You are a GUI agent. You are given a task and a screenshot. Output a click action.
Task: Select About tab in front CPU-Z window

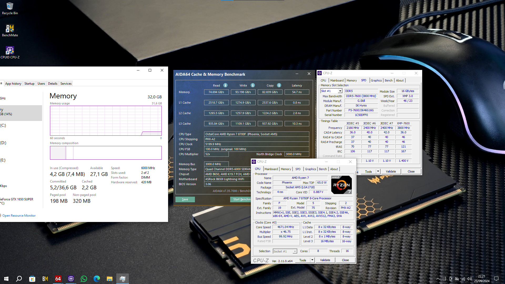coord(334,169)
